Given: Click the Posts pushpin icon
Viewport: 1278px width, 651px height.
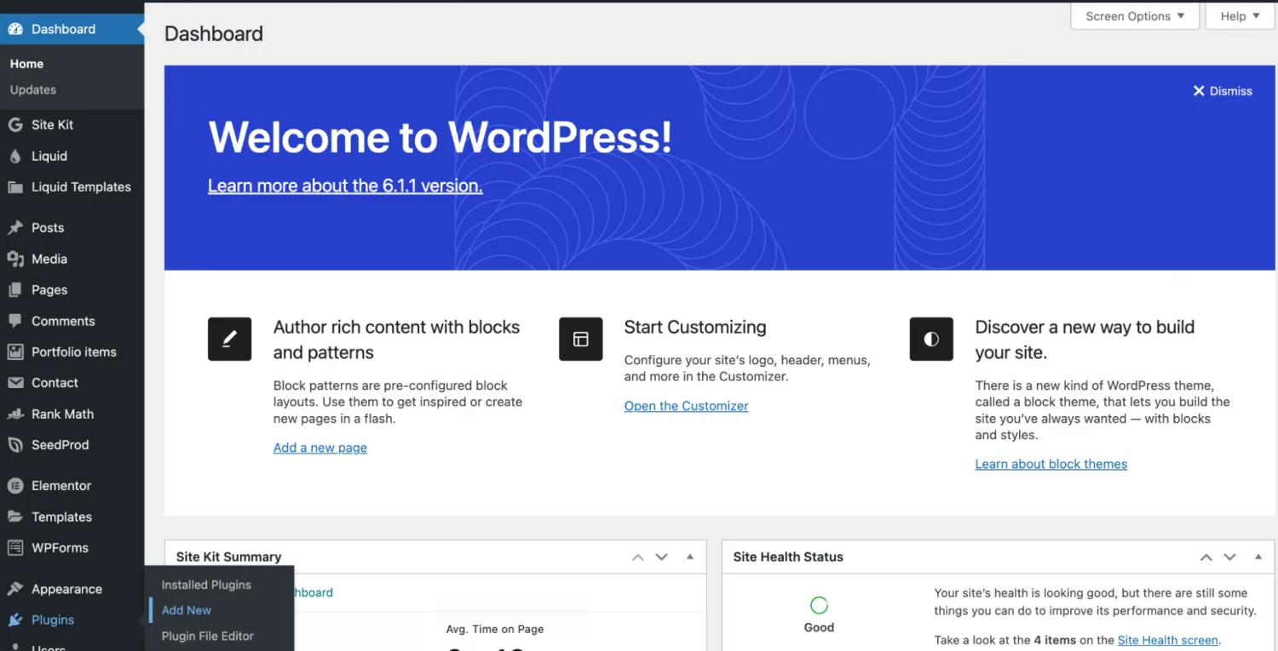Looking at the screenshot, I should click(x=14, y=228).
